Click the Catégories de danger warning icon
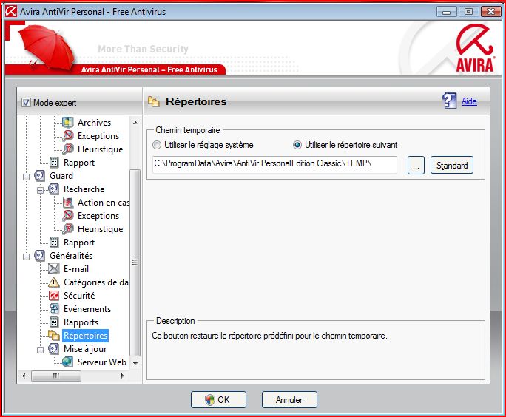The height and width of the screenshot is (417, 506). tap(53, 282)
